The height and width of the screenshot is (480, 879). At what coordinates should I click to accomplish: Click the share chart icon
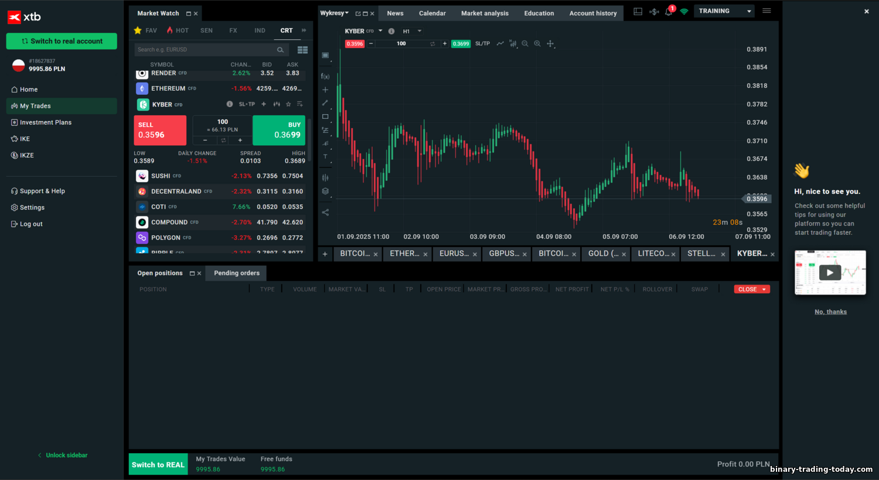tap(325, 212)
